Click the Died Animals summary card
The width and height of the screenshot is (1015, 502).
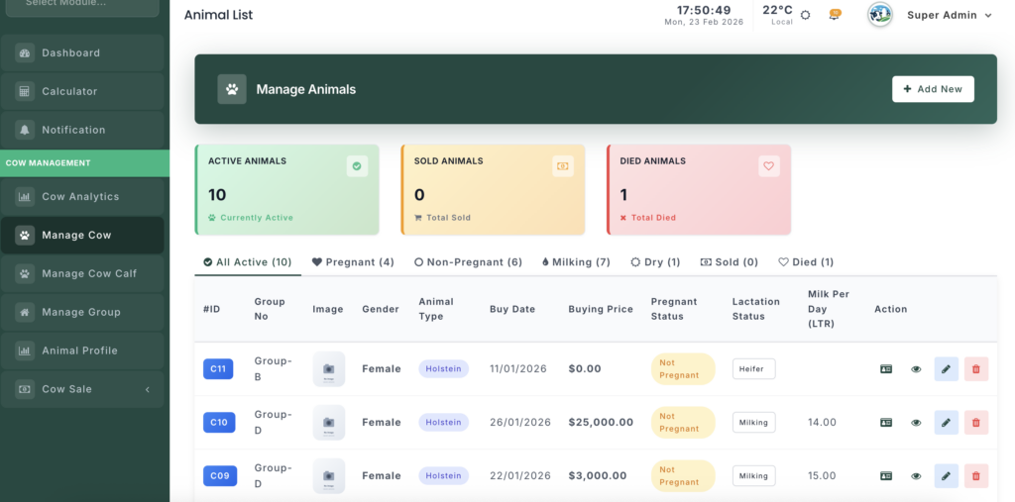pos(698,189)
